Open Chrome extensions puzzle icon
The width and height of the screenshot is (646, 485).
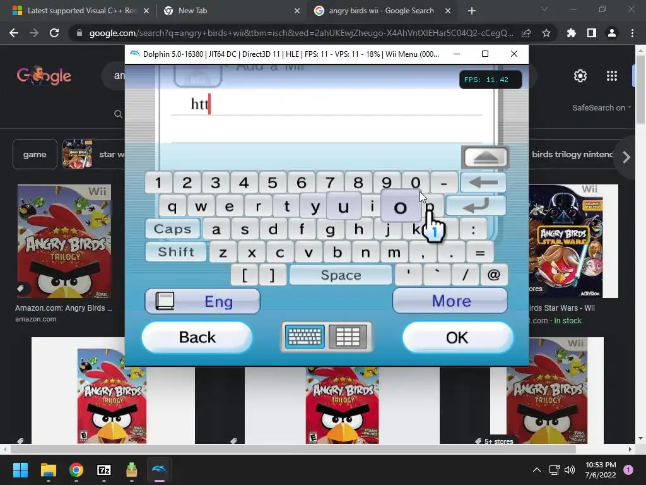pos(572,33)
